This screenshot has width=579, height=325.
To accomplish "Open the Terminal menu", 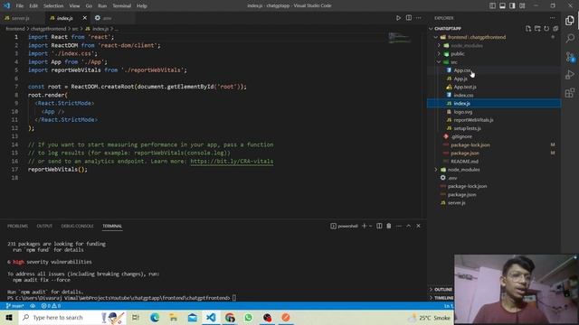I will (x=121, y=5).
